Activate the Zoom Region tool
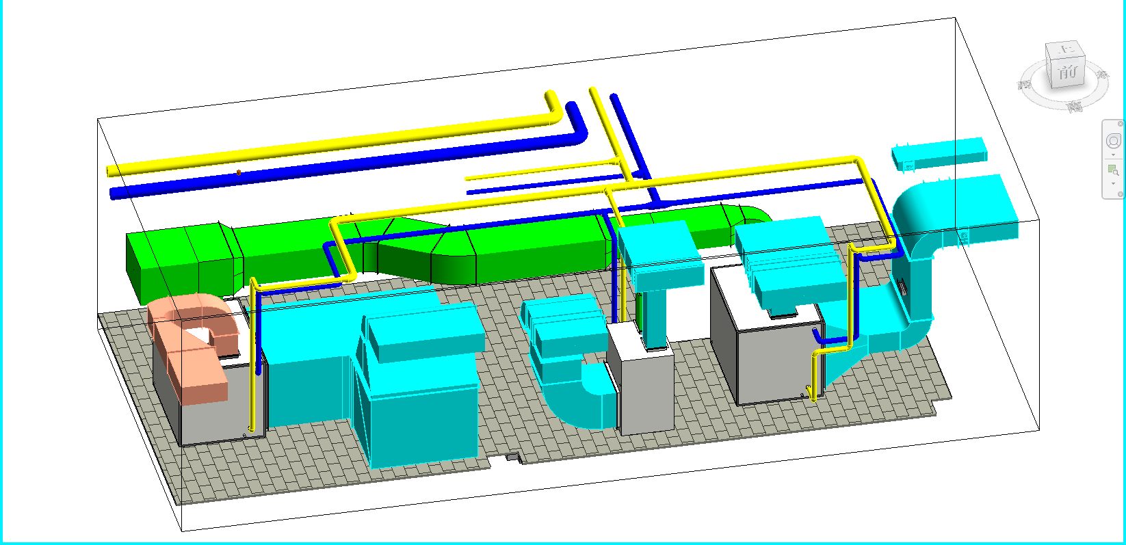The height and width of the screenshot is (545, 1126). tap(1113, 170)
